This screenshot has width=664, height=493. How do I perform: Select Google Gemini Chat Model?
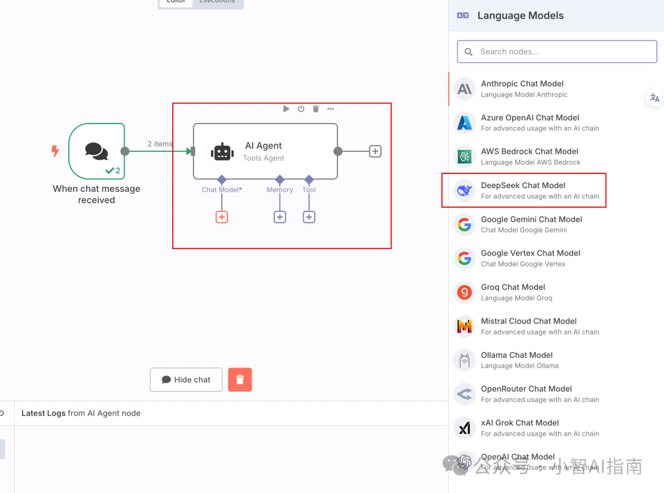click(x=531, y=224)
